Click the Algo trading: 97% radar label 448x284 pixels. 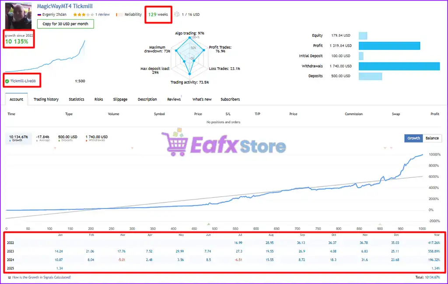coord(189,33)
